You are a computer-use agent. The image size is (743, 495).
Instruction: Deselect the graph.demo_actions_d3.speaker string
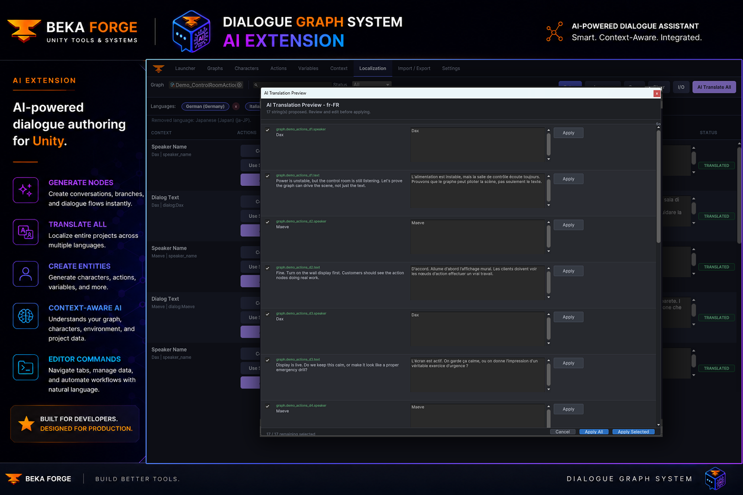click(x=267, y=314)
